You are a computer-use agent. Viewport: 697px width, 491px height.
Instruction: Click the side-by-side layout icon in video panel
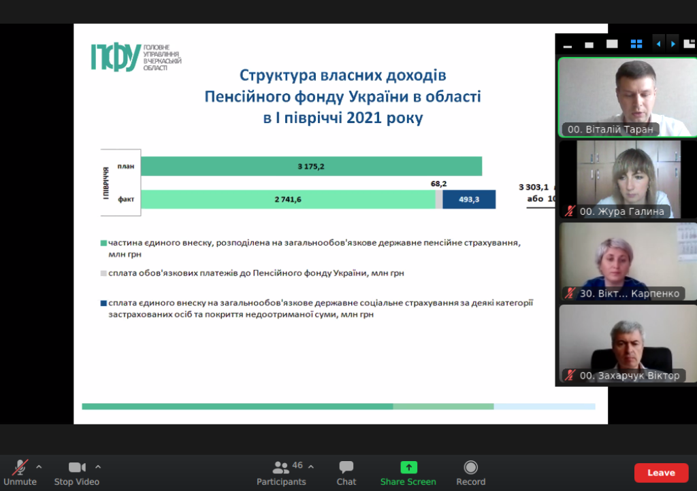pos(690,44)
